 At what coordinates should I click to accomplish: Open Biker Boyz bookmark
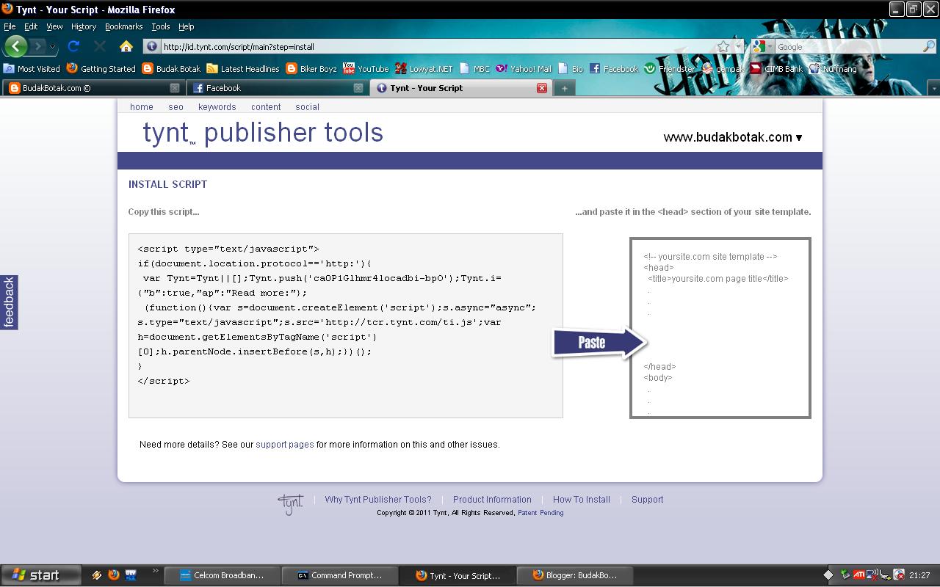[311, 69]
